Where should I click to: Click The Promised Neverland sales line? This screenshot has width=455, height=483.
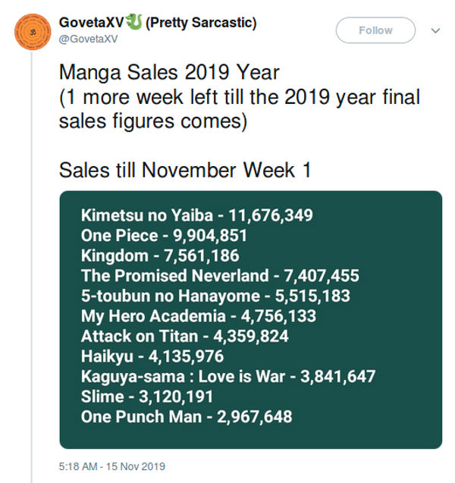(x=220, y=275)
